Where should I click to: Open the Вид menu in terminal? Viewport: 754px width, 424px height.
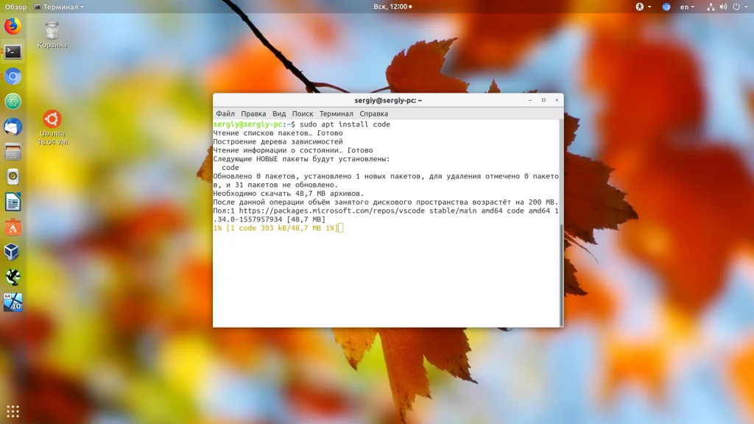279,114
